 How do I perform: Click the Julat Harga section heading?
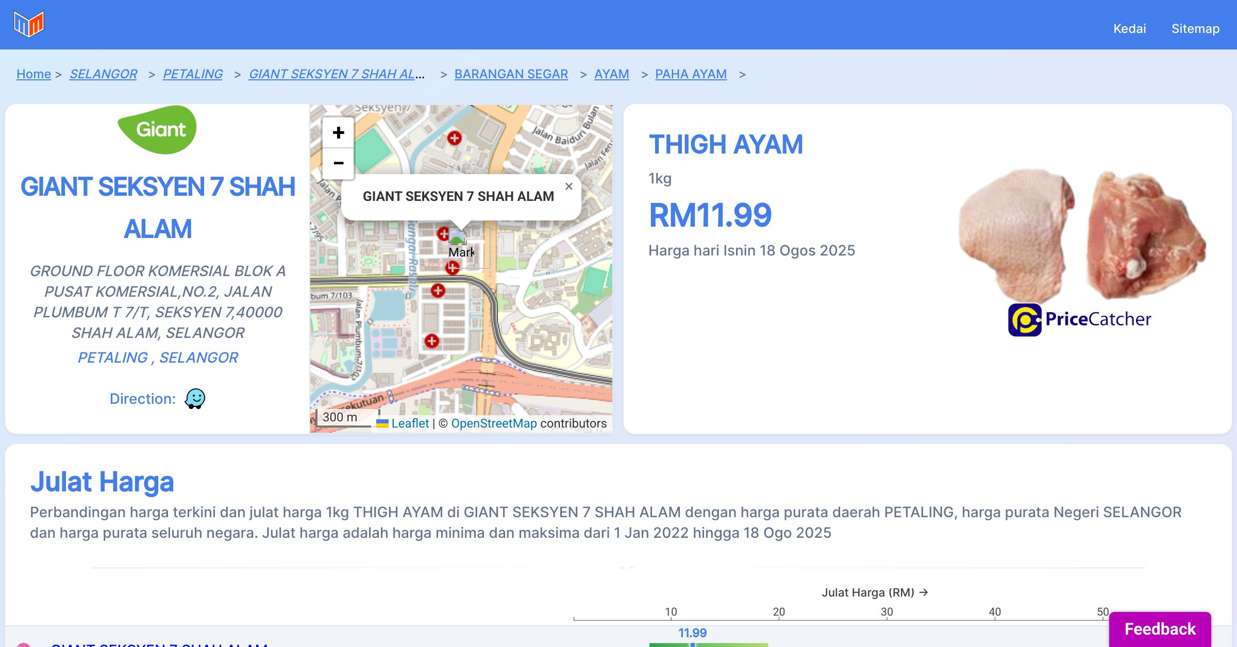tap(102, 482)
